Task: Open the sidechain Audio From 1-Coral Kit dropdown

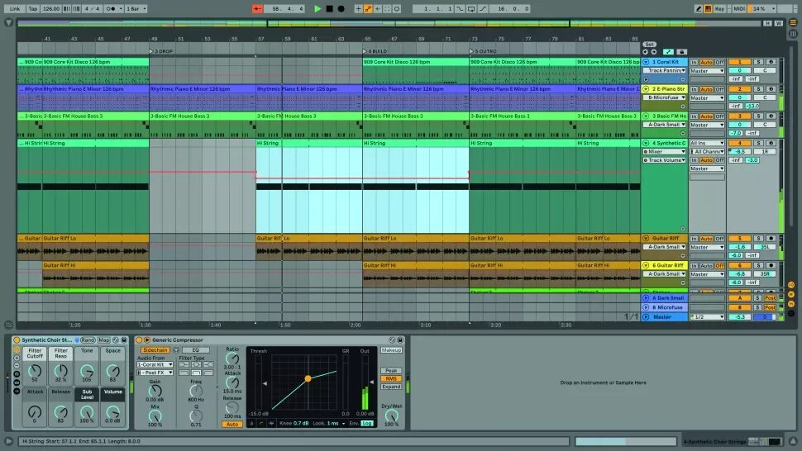Action: tap(155, 364)
